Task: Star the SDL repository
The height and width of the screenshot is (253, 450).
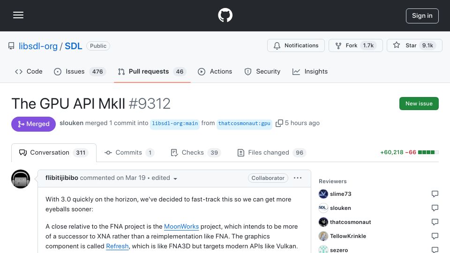Action: coord(414,45)
